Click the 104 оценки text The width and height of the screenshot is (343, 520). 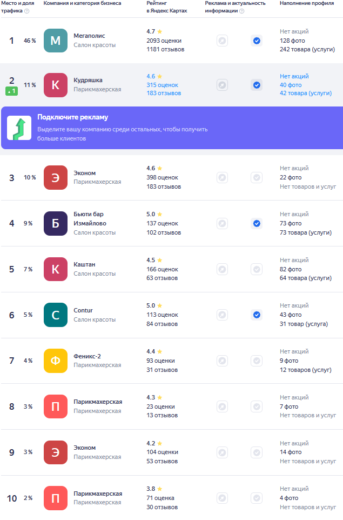(x=163, y=452)
